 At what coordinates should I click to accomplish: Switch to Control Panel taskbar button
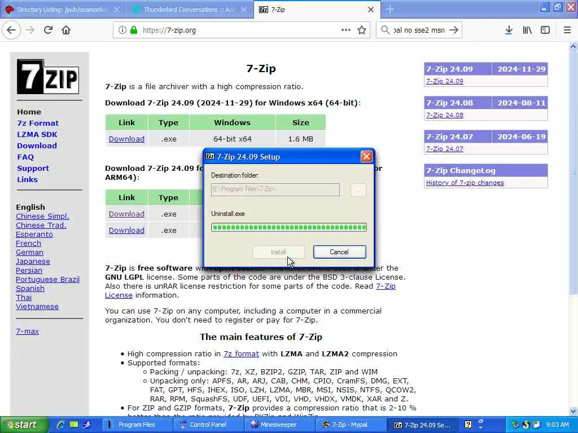point(208,425)
